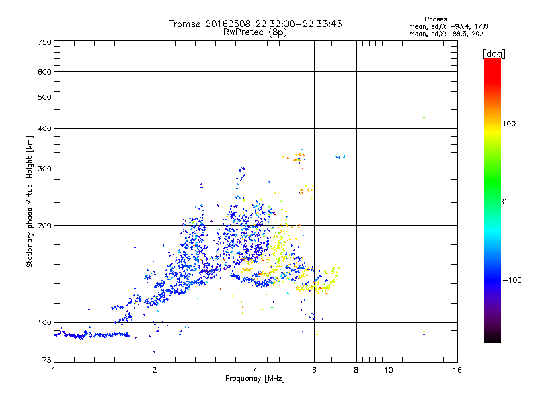This screenshot has width=538, height=403.
Task: Select the 'mean, sd,O: -93.4, 17.8' line
Action: tap(448, 26)
